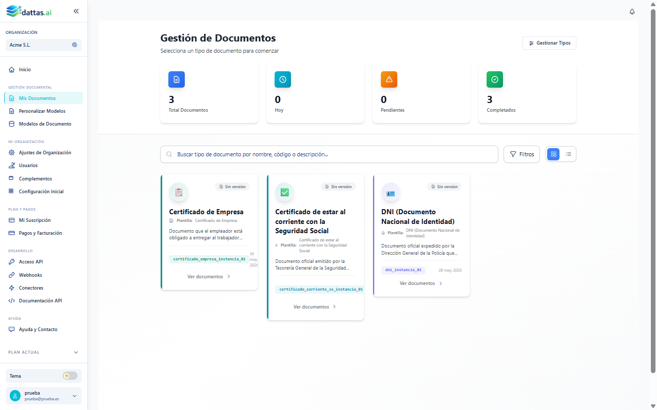Open Usuarios page
657x410 pixels.
click(x=44, y=166)
